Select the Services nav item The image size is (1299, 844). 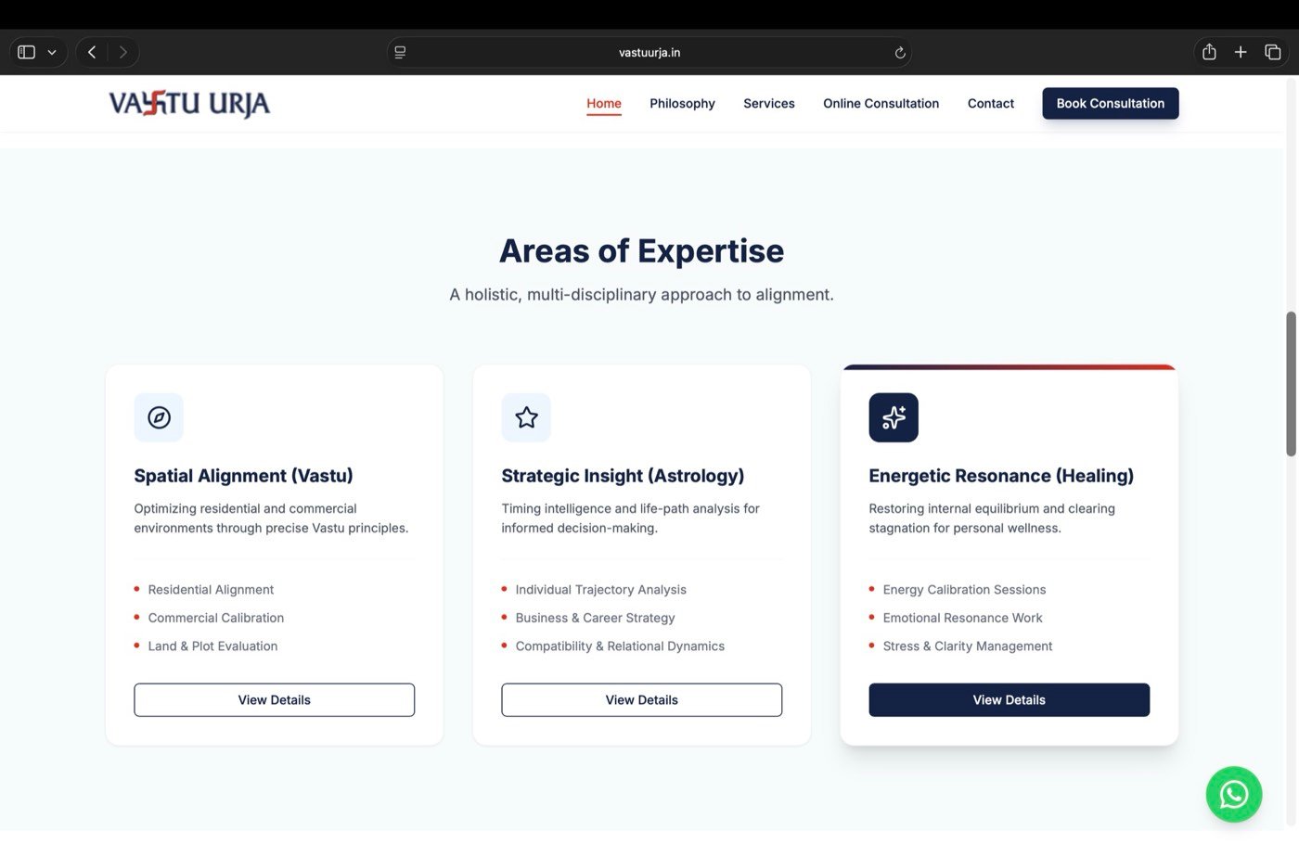click(768, 103)
